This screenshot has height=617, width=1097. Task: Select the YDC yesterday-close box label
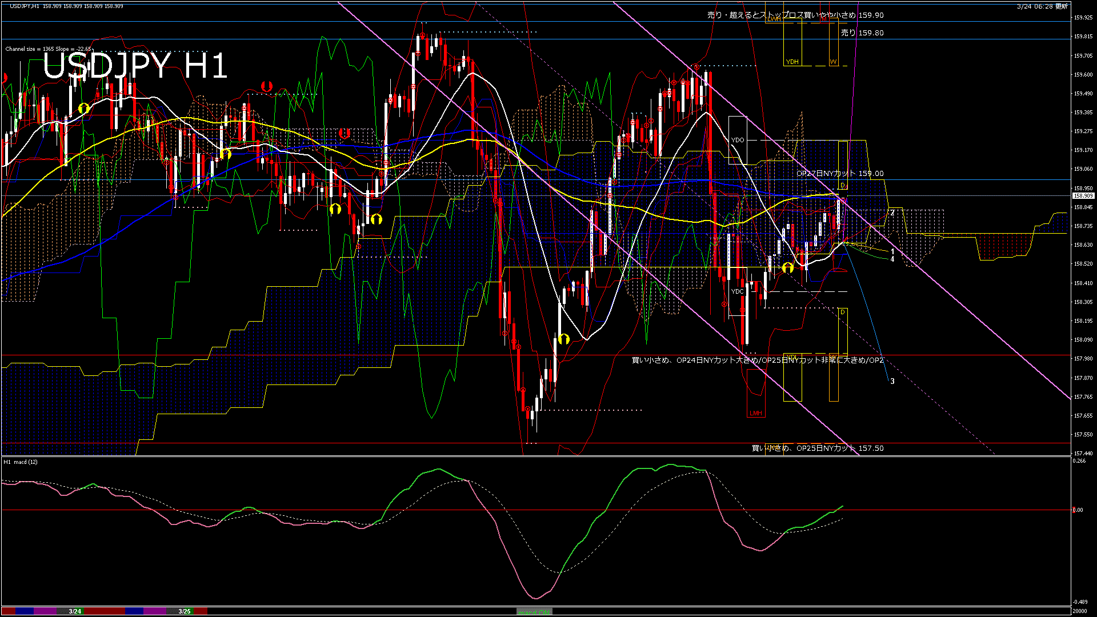pyautogui.click(x=738, y=291)
